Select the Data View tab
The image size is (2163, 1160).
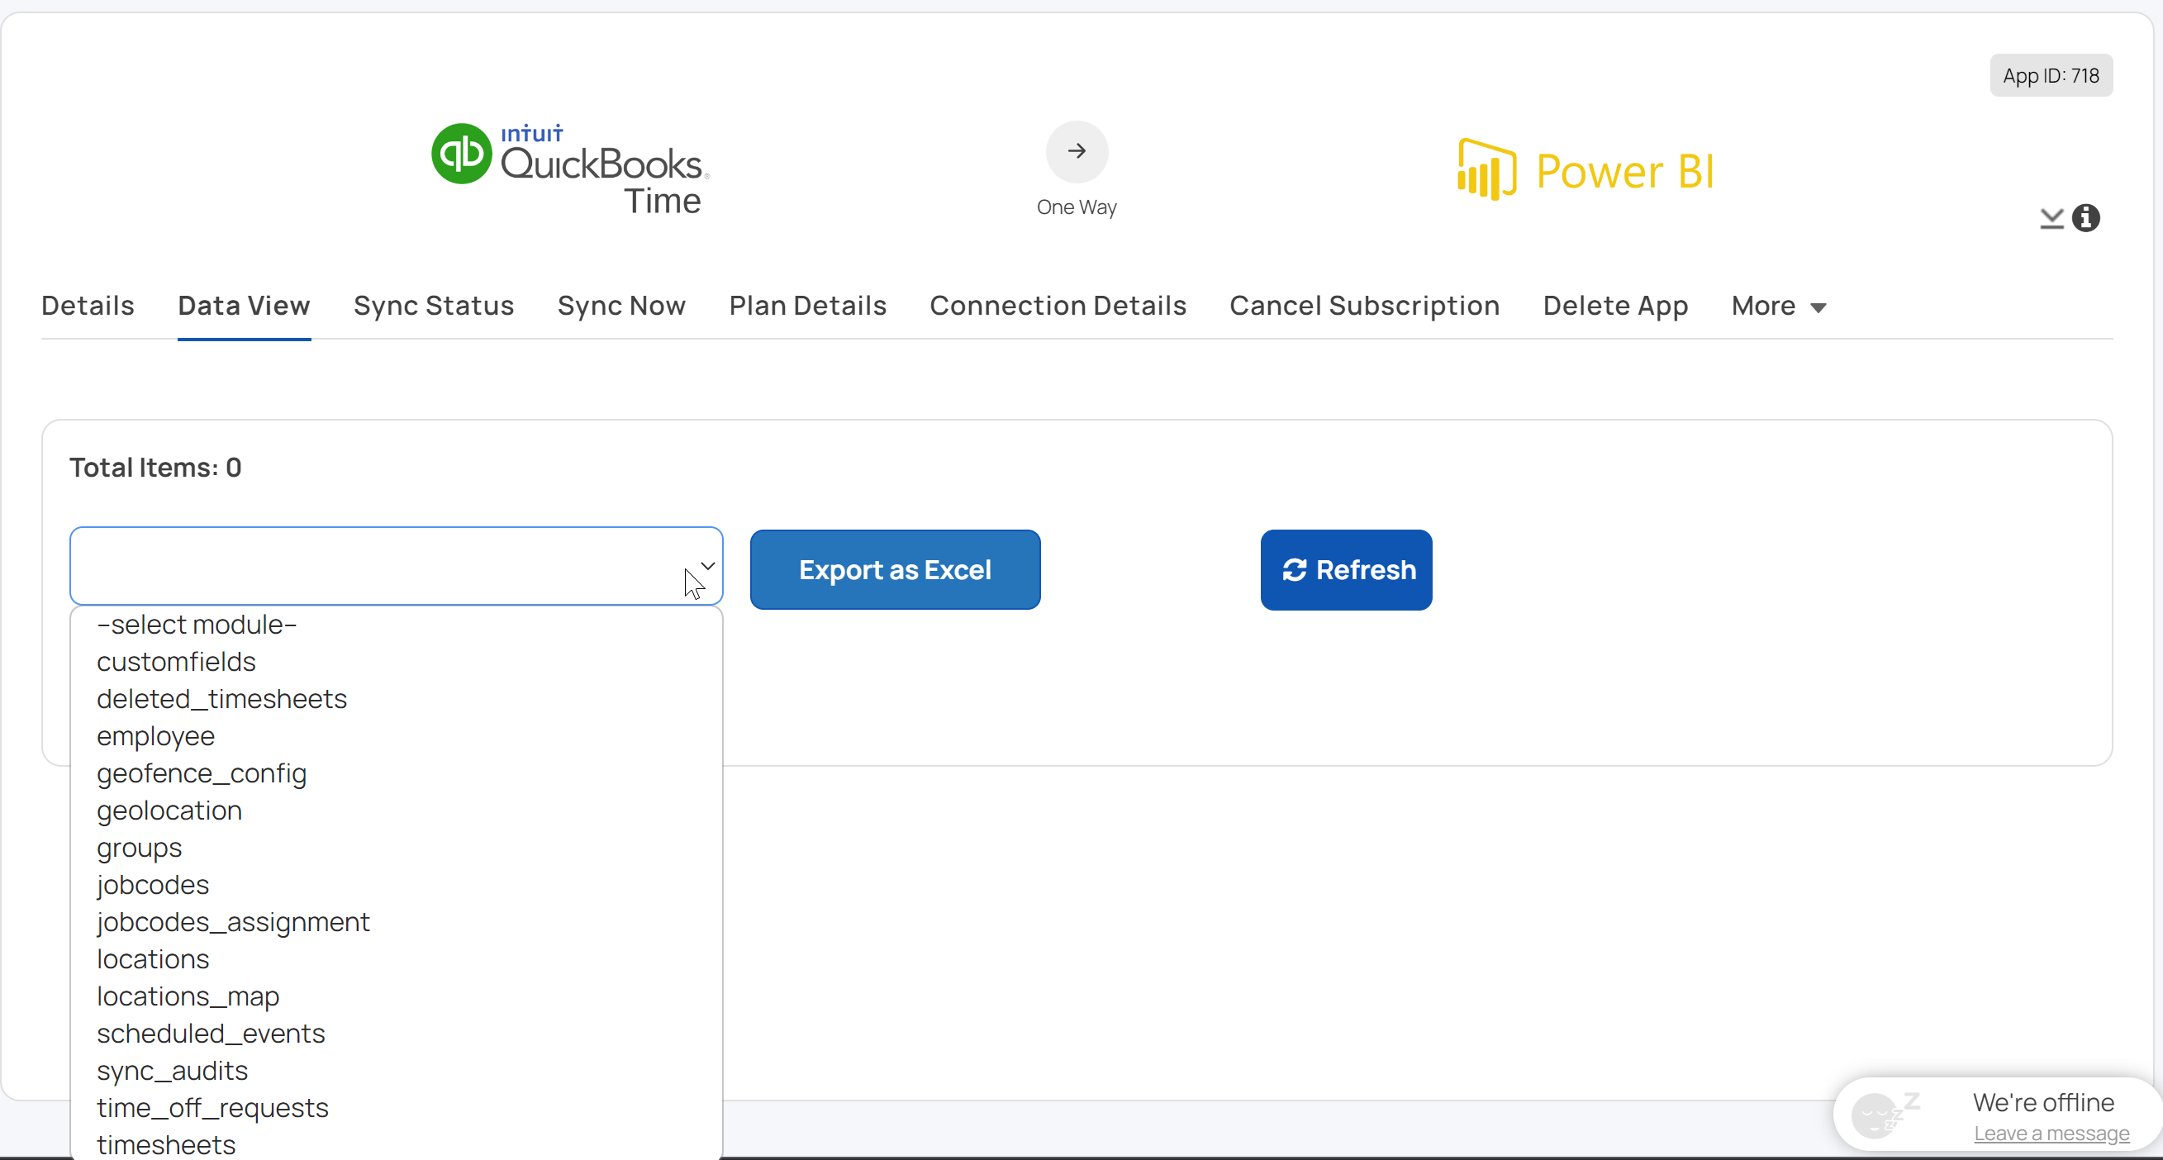(x=245, y=306)
